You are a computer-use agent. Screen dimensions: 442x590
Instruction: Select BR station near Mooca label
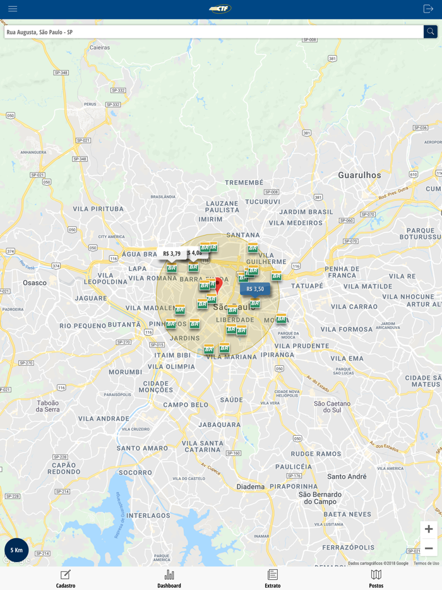[282, 319]
